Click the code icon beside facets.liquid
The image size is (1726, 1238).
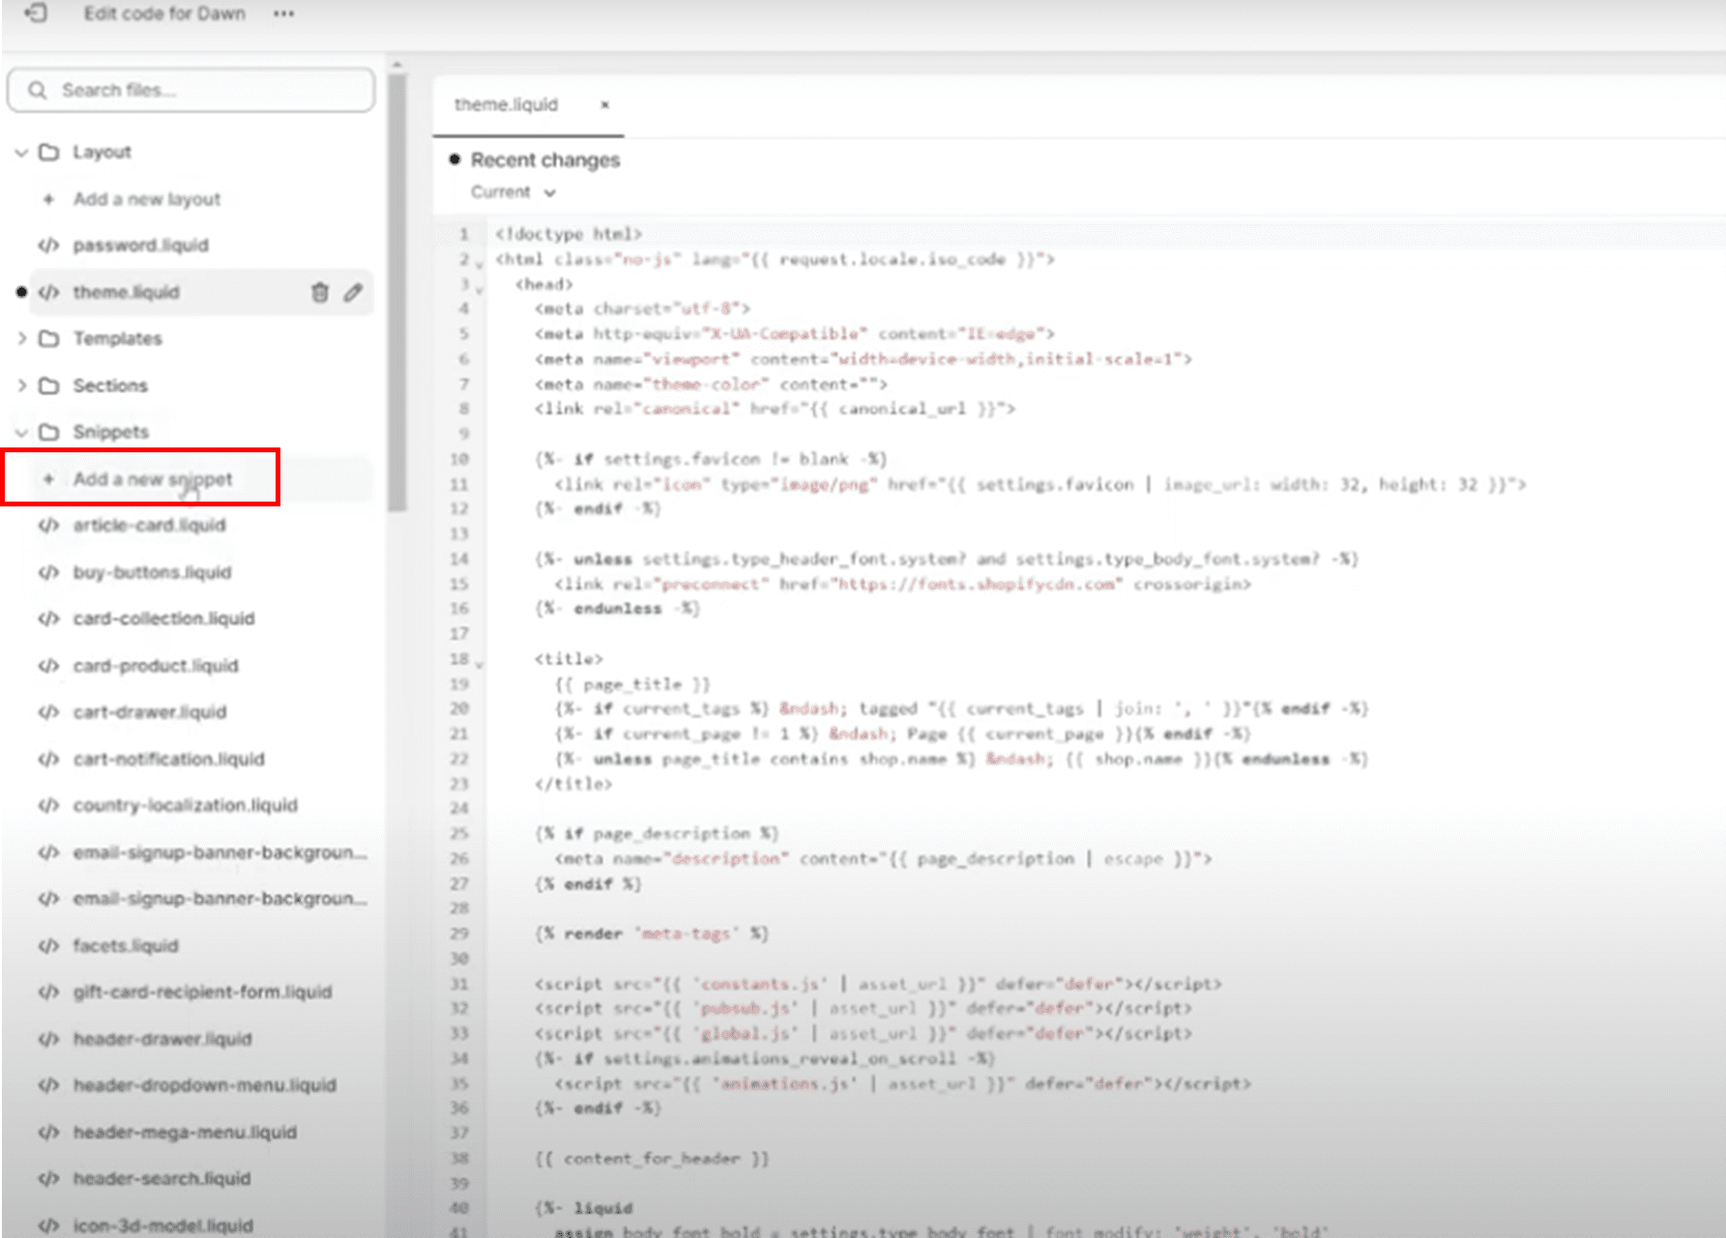(x=48, y=946)
